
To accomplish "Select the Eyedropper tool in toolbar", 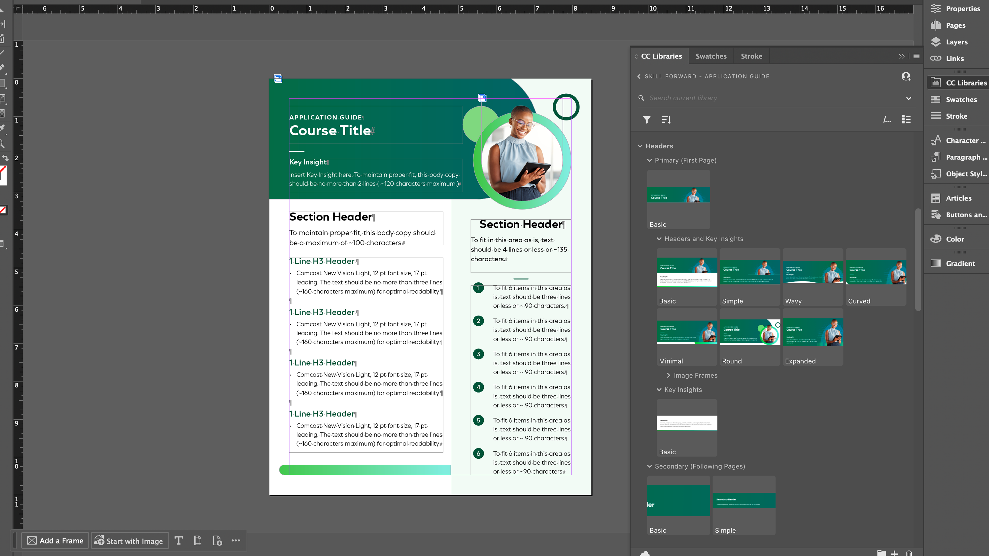I will [x=2, y=128].
